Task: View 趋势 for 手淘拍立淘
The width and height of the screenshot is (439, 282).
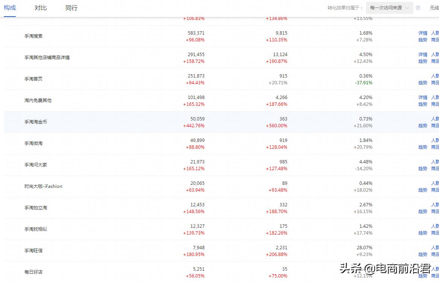Action: 423,211
